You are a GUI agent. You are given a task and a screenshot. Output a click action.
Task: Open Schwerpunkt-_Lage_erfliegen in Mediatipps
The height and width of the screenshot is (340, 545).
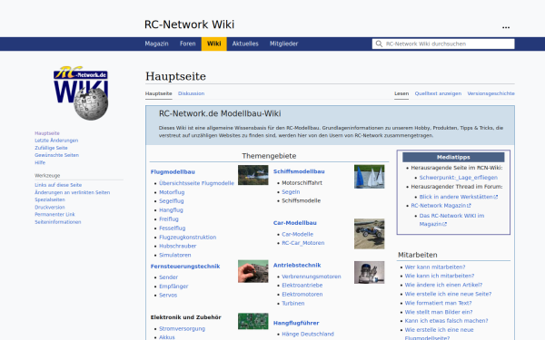coord(458,178)
